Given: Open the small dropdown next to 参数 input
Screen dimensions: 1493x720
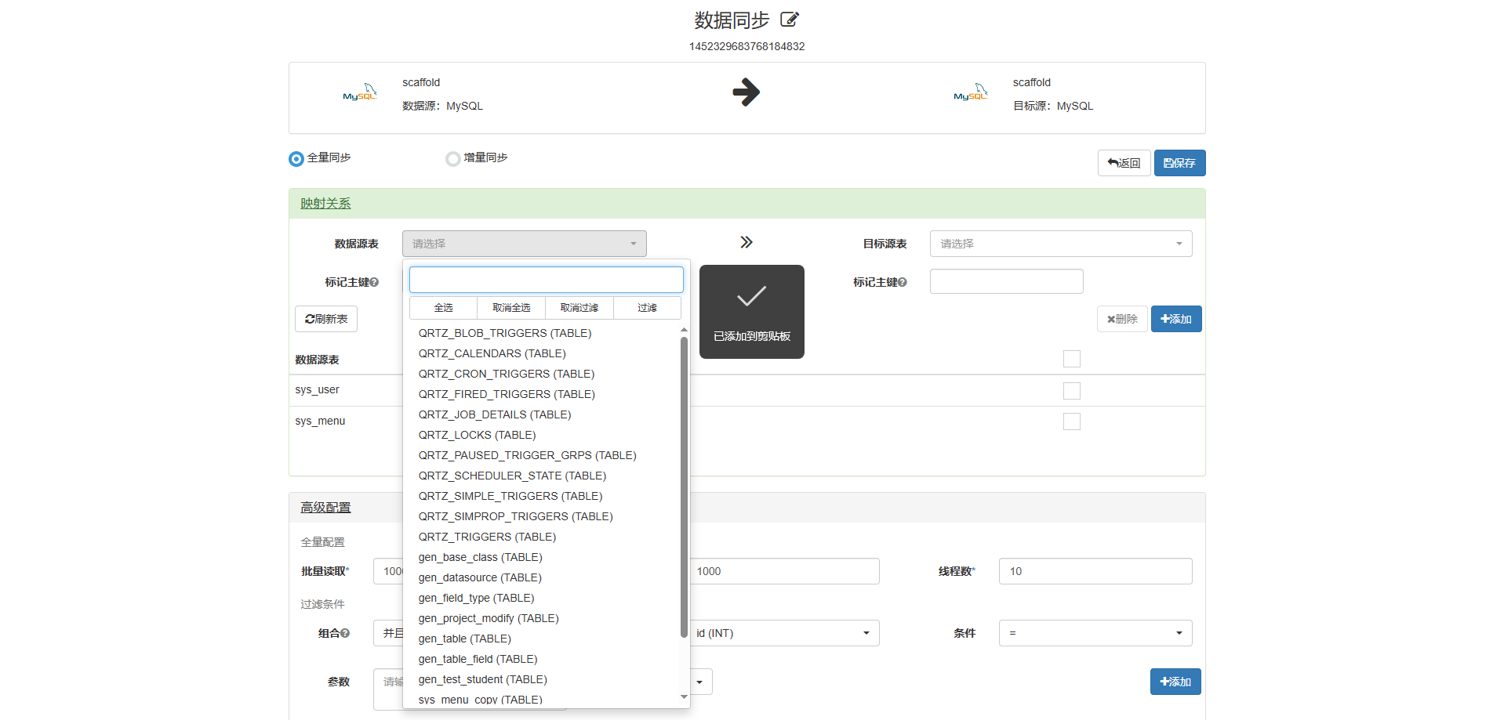Looking at the screenshot, I should pyautogui.click(x=700, y=682).
